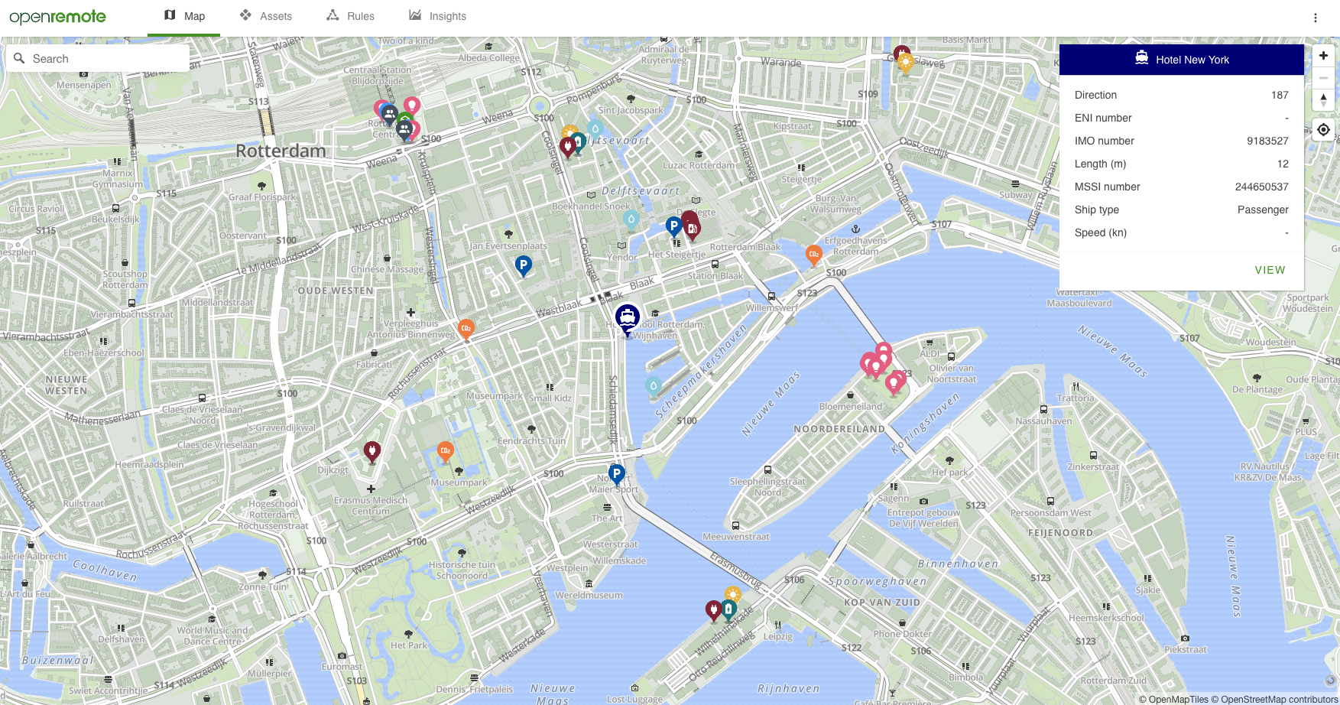Select water drop marker in Scheepmakershaven
The width and height of the screenshot is (1340, 705).
pos(653,386)
